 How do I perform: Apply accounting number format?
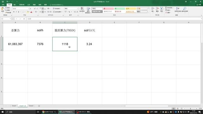[x=66, y=12]
